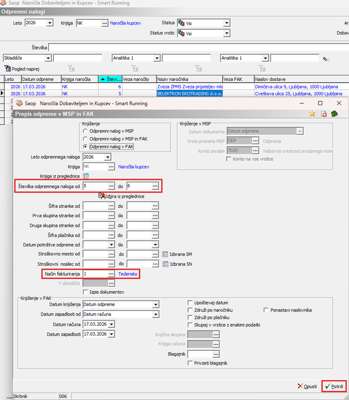The image size is (349, 400).
Task: Select row Zveza ZPMS Zveza prijateljev
Action: point(190,87)
